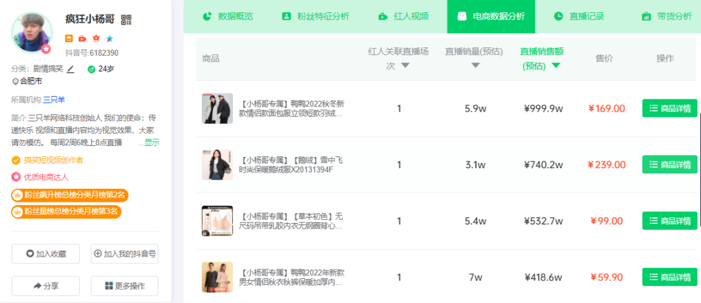701x303 pixels.
Task: Click the blue star badge icon
Action: click(109, 38)
